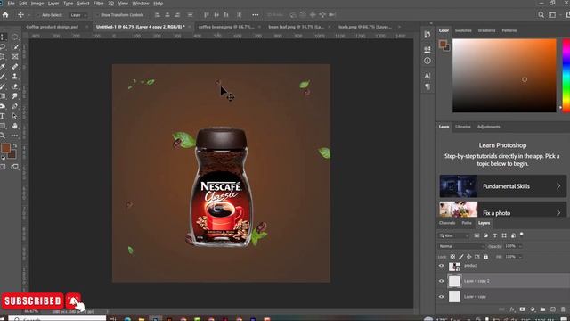Open the Filter menu

99,4
